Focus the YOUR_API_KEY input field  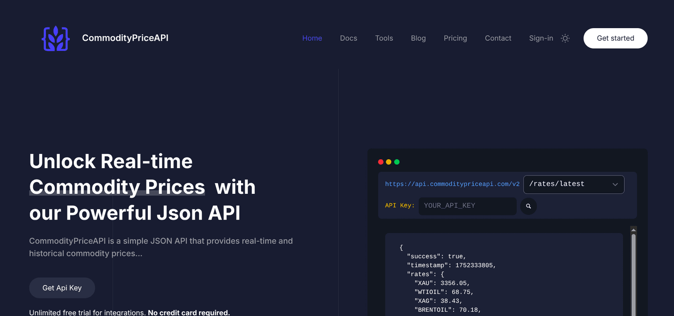click(x=468, y=206)
